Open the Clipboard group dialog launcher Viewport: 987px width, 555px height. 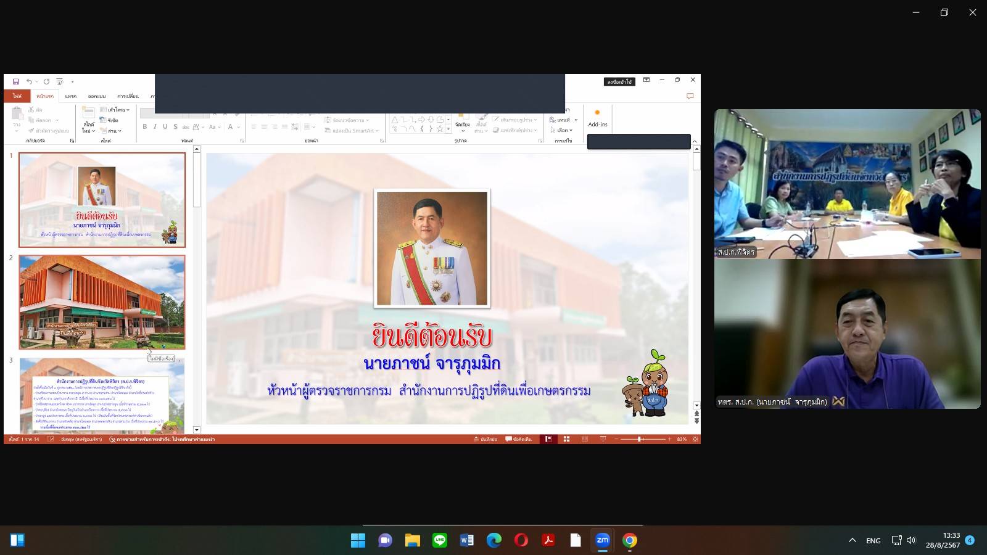coord(72,141)
